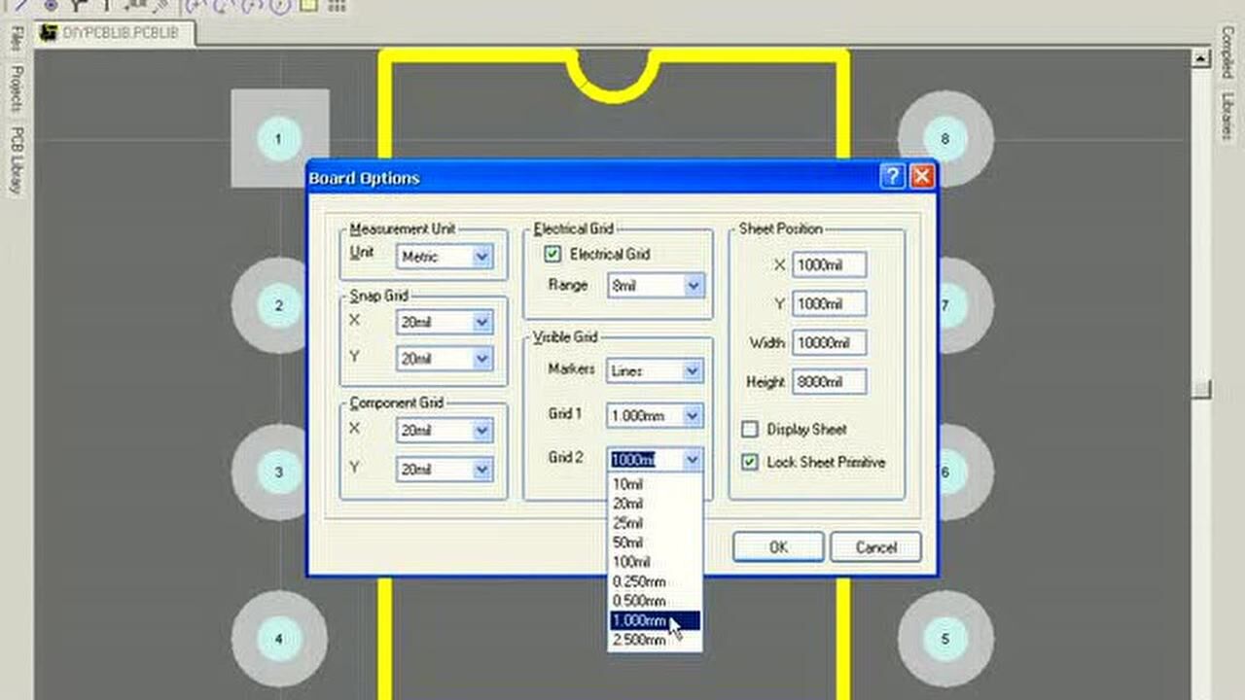This screenshot has width=1245, height=700.
Task: Select the Place Fill tool
Action: coord(309,7)
